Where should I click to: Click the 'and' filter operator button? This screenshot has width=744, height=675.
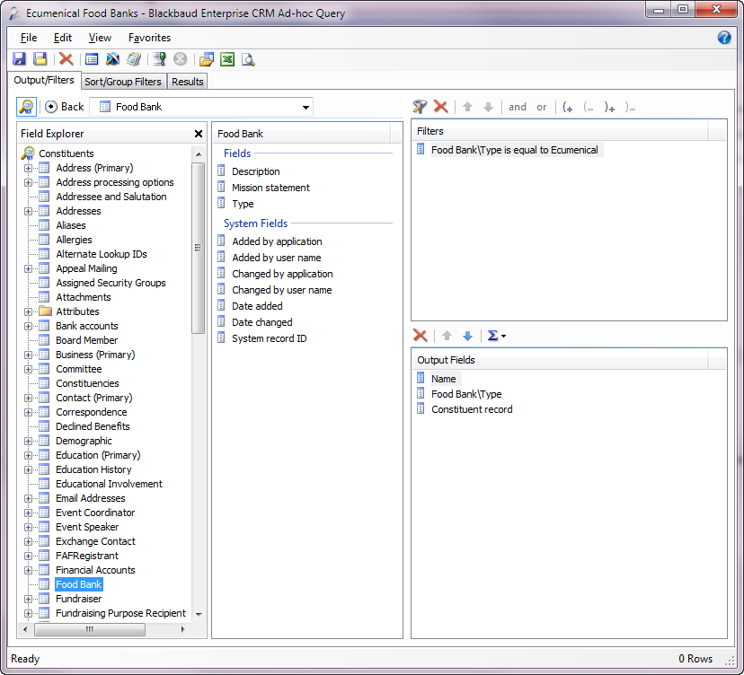click(x=518, y=107)
